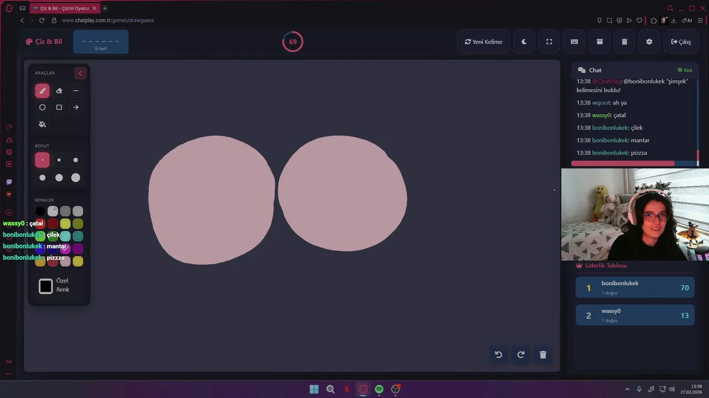Choose the second smallest brush size
Viewport: 709px width, 398px height.
click(59, 160)
